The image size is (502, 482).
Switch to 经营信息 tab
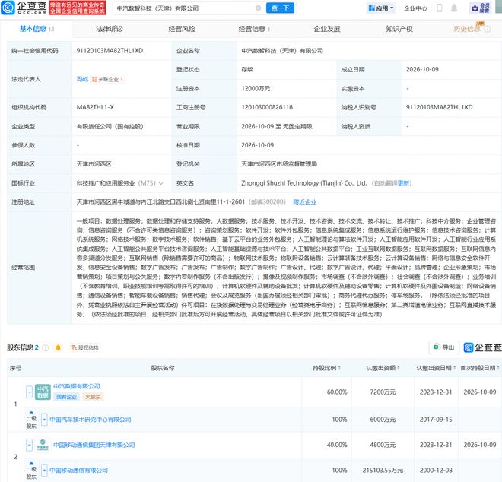(x=254, y=29)
